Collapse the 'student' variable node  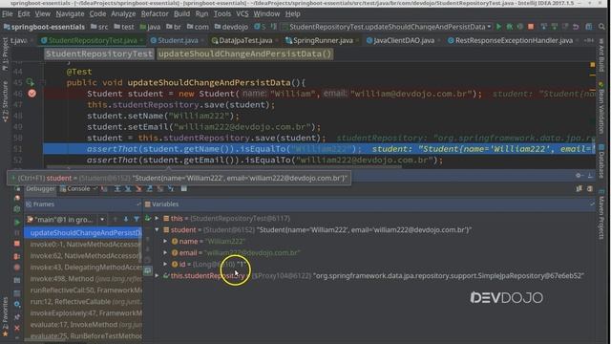click(x=157, y=229)
